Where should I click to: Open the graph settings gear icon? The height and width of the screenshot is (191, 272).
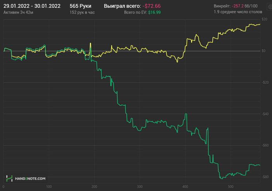point(270,7)
